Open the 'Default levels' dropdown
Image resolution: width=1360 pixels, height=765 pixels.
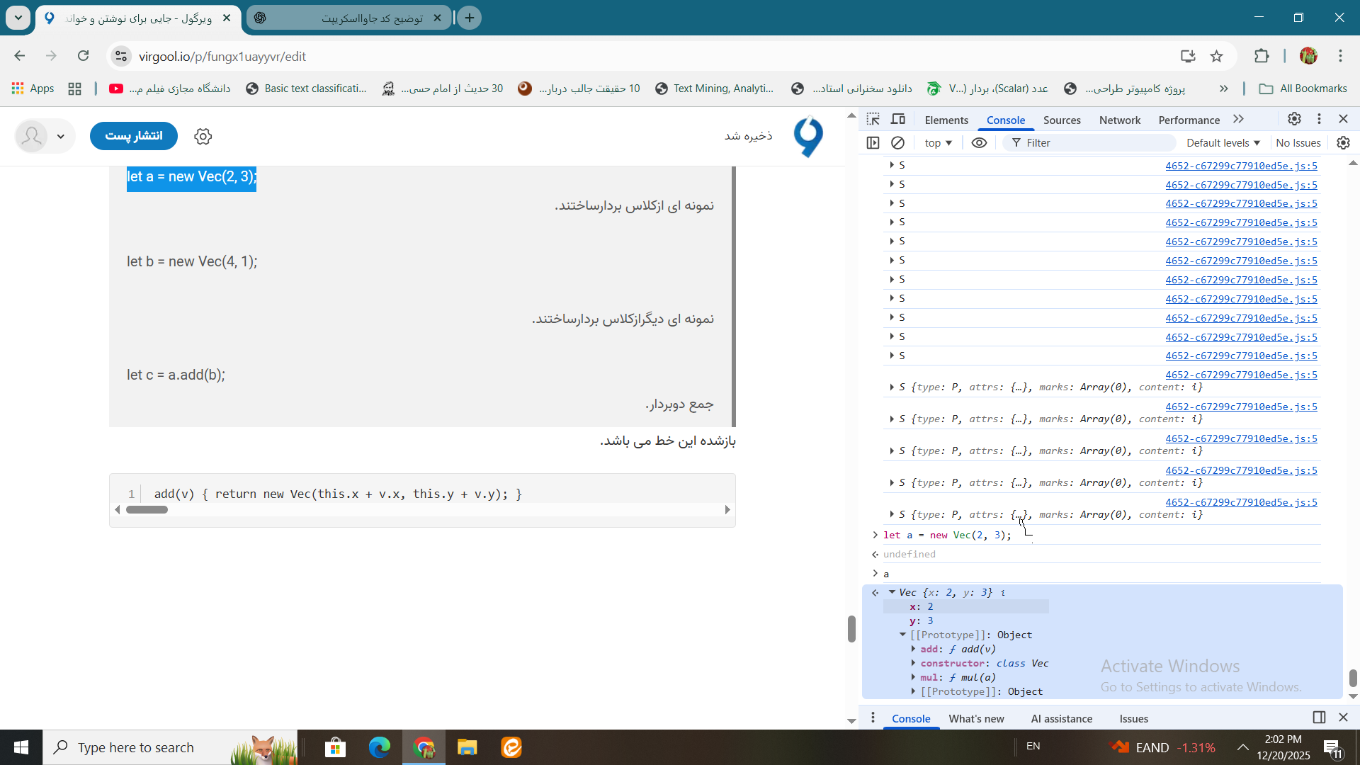click(x=1223, y=142)
